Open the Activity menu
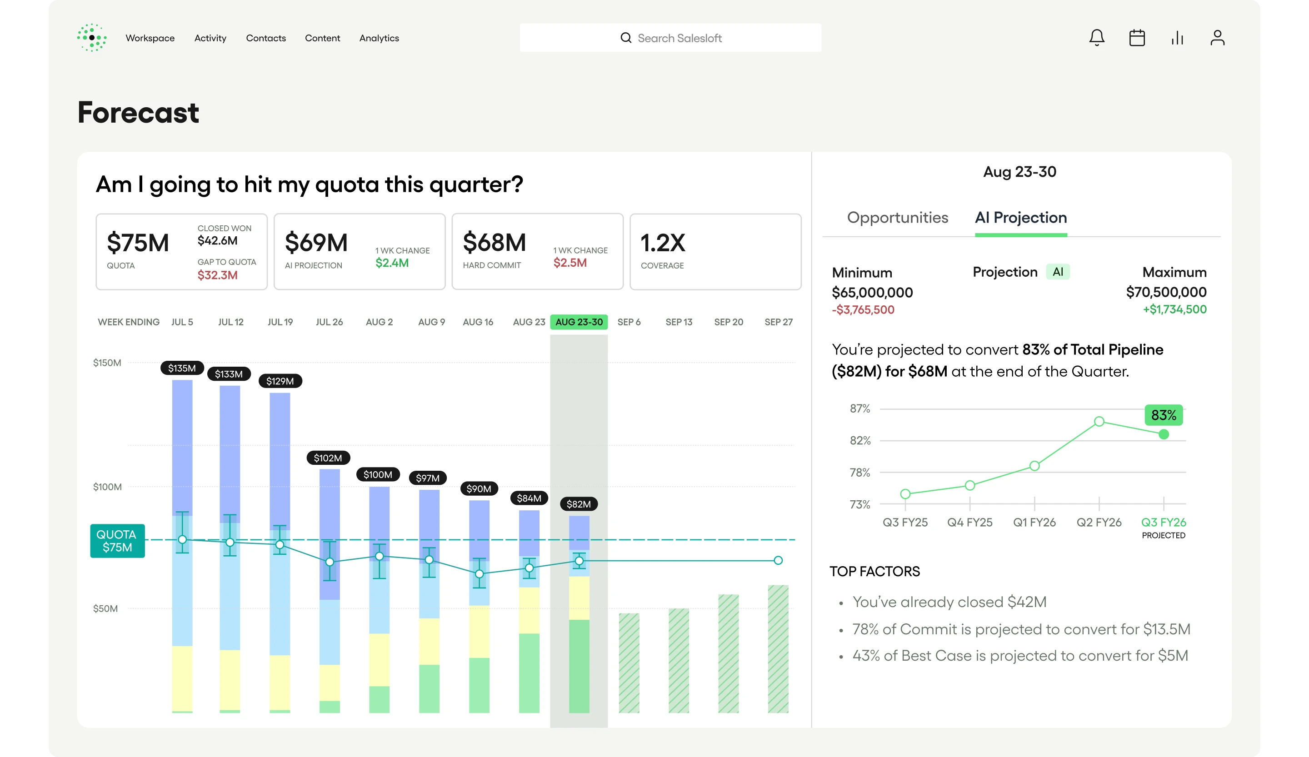 [210, 38]
